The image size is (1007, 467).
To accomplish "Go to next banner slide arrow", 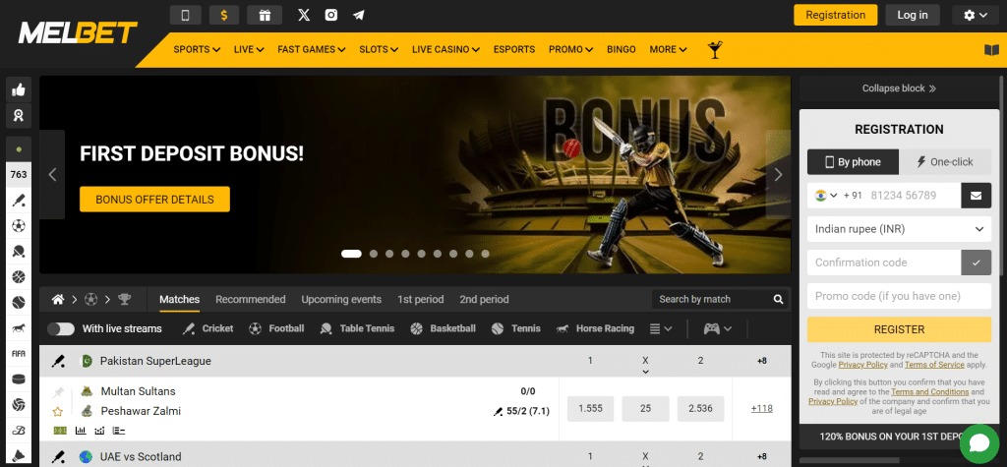I will (779, 175).
